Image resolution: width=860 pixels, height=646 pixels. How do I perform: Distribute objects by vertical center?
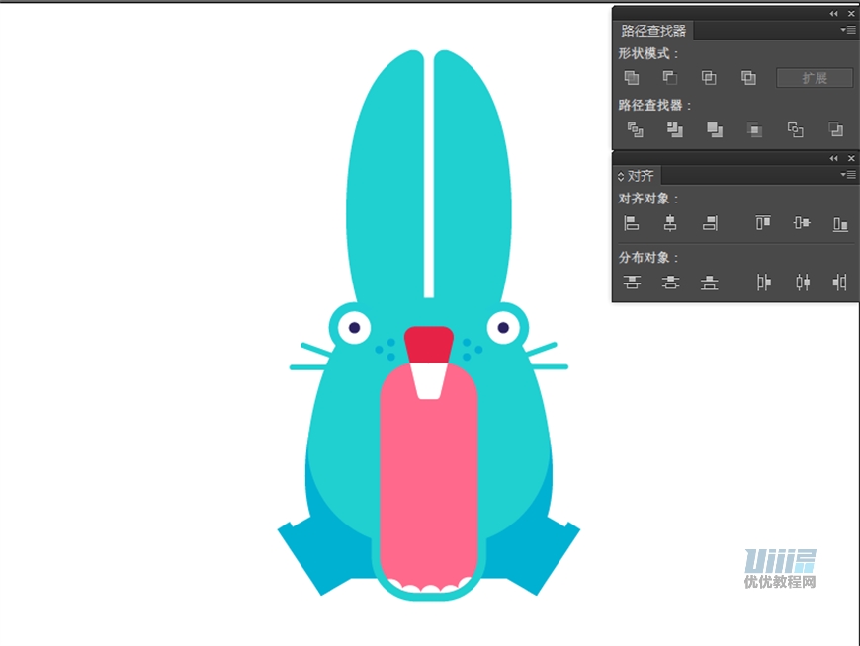pos(670,283)
